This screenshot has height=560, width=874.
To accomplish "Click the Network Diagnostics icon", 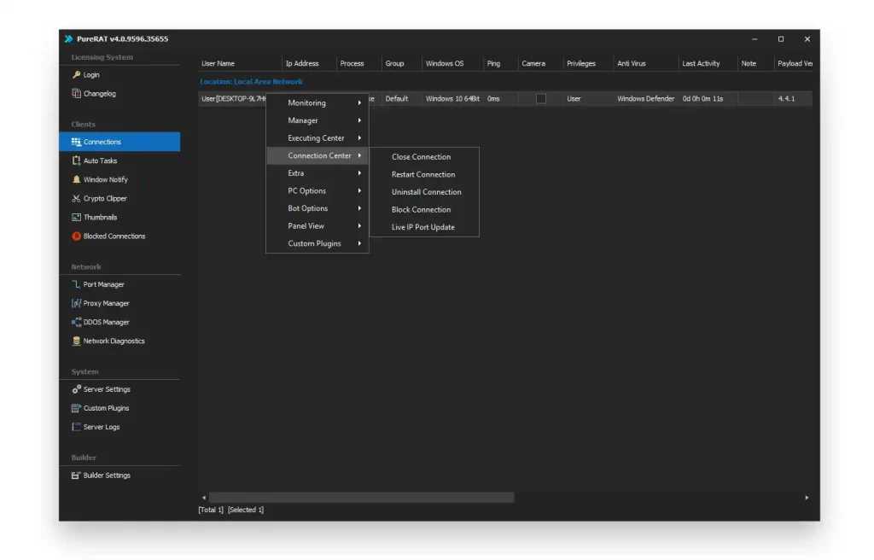I will [x=76, y=341].
